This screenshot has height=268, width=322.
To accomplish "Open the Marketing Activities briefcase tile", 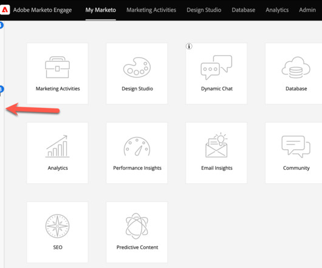I will click(58, 73).
